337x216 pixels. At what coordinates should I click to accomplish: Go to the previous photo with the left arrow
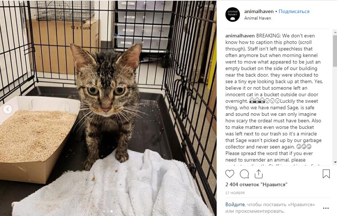coord(8,109)
